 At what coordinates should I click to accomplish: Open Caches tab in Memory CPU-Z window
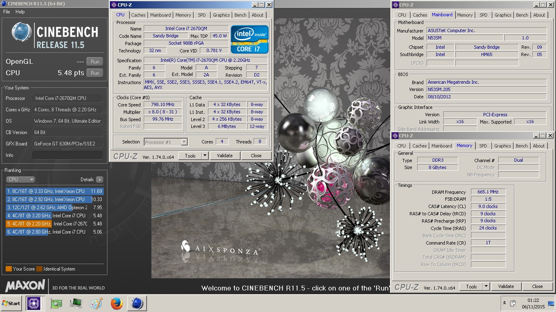click(419, 146)
